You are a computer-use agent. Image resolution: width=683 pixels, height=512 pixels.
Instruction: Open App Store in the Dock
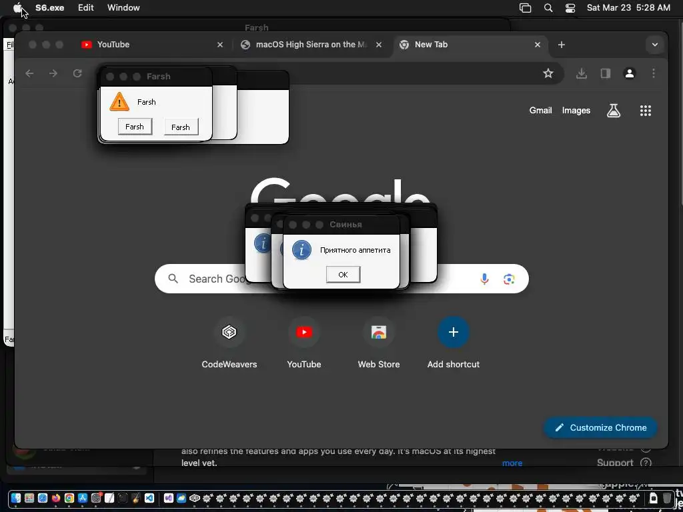[83, 497]
